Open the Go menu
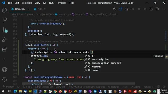The height and width of the screenshot is (94, 168). click(45, 3)
